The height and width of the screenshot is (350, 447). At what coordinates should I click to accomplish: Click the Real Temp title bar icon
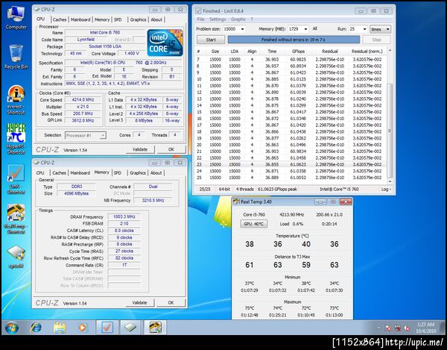pyautogui.click(x=236, y=201)
